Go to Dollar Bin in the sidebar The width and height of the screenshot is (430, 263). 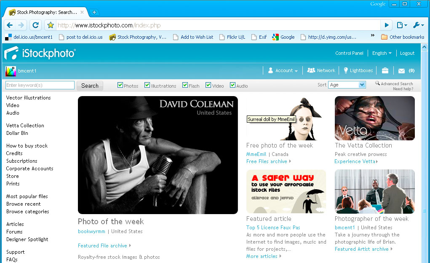17,133
